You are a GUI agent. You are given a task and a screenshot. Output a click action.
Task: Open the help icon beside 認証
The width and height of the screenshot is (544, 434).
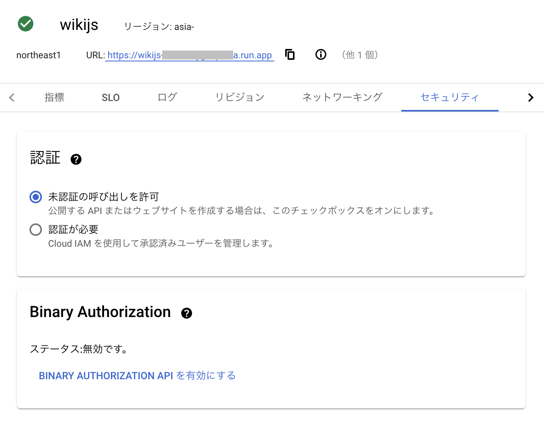pyautogui.click(x=76, y=159)
